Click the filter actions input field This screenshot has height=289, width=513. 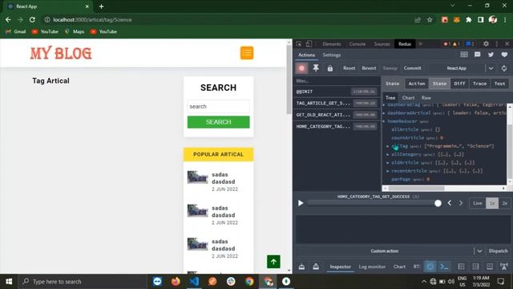tap(337, 80)
